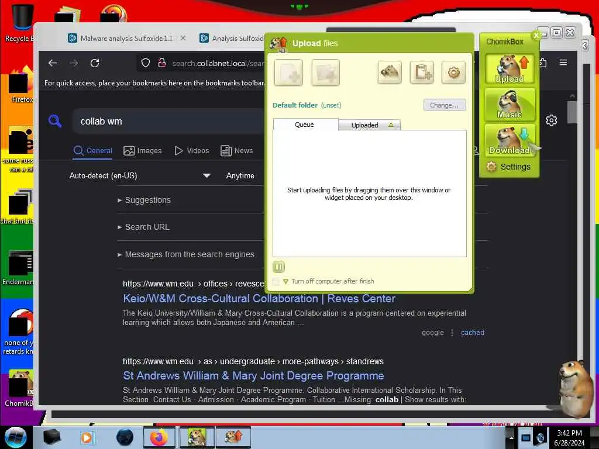599x449 pixels.
Task: Click the Change default folder button
Action: click(445, 105)
